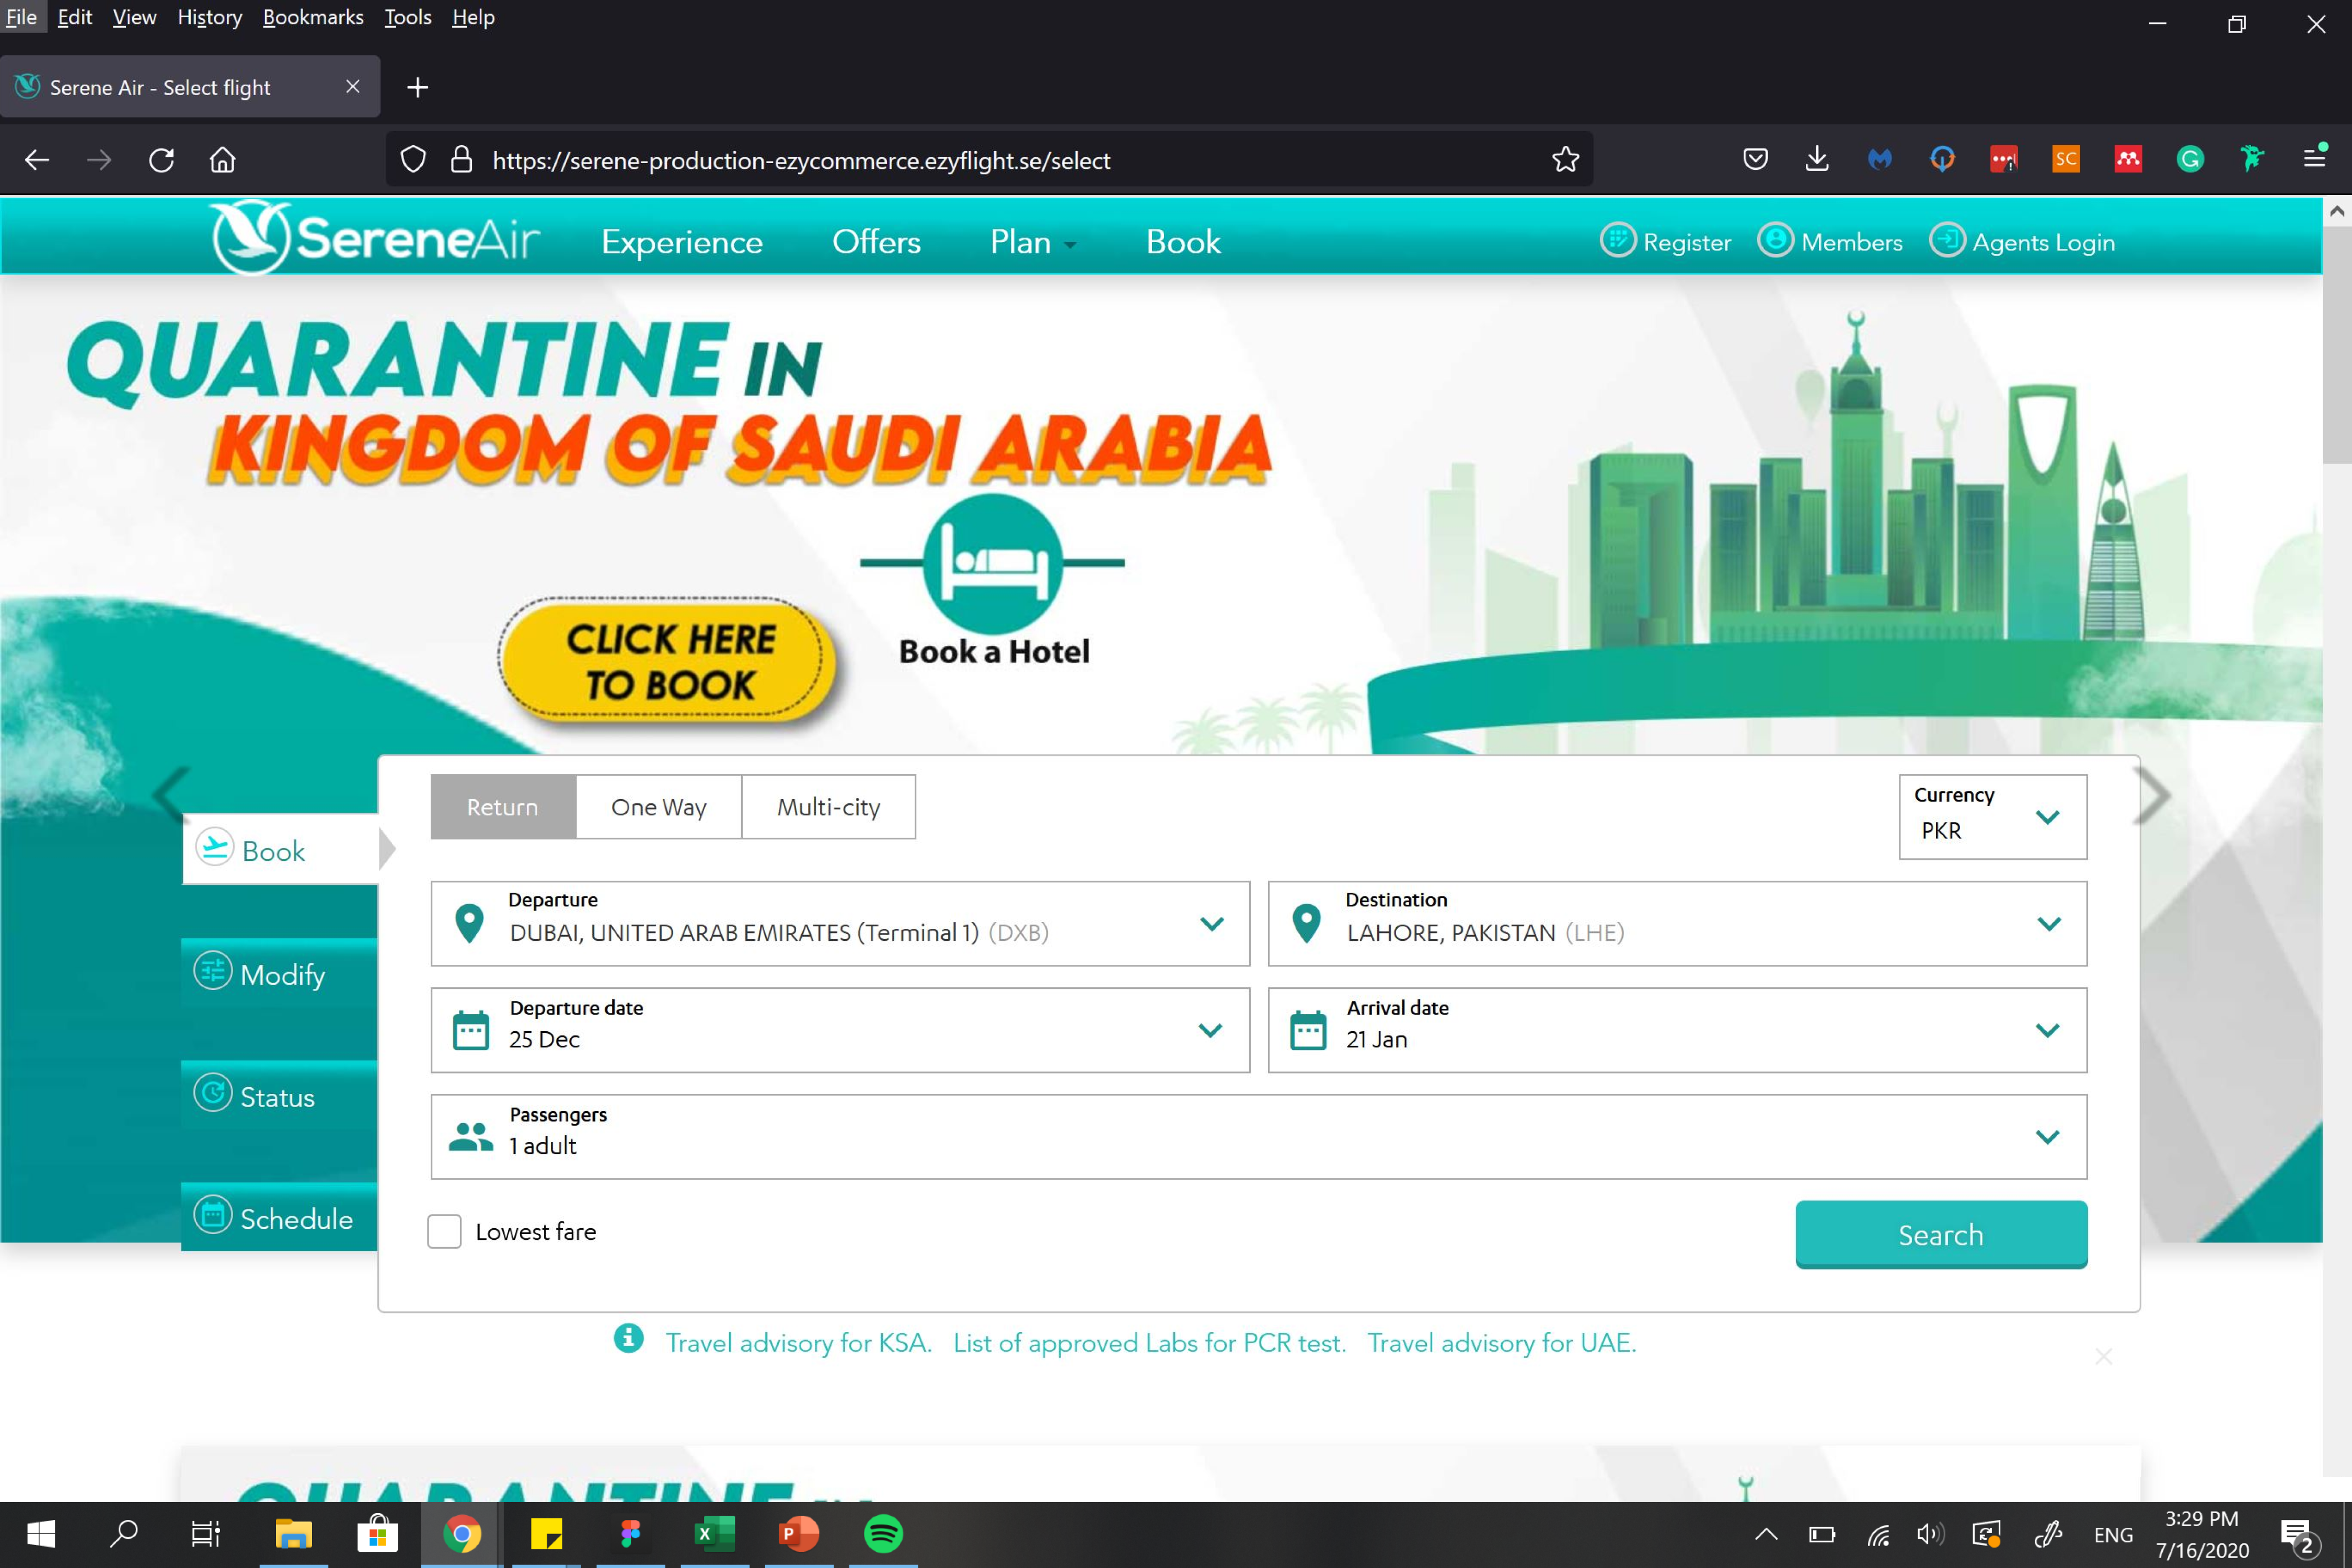
Task: Open the Edit menu
Action: pos(75,17)
